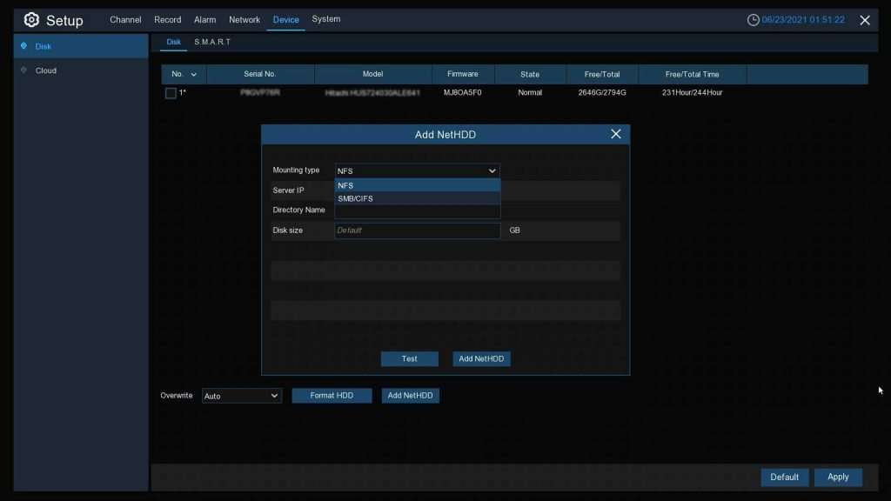The width and height of the screenshot is (891, 501).
Task: Go to the System menu
Action: 326,19
